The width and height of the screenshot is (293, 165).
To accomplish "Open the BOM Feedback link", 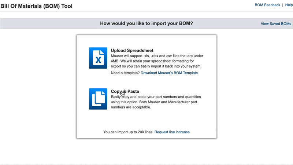I will pyautogui.click(x=267, y=5).
